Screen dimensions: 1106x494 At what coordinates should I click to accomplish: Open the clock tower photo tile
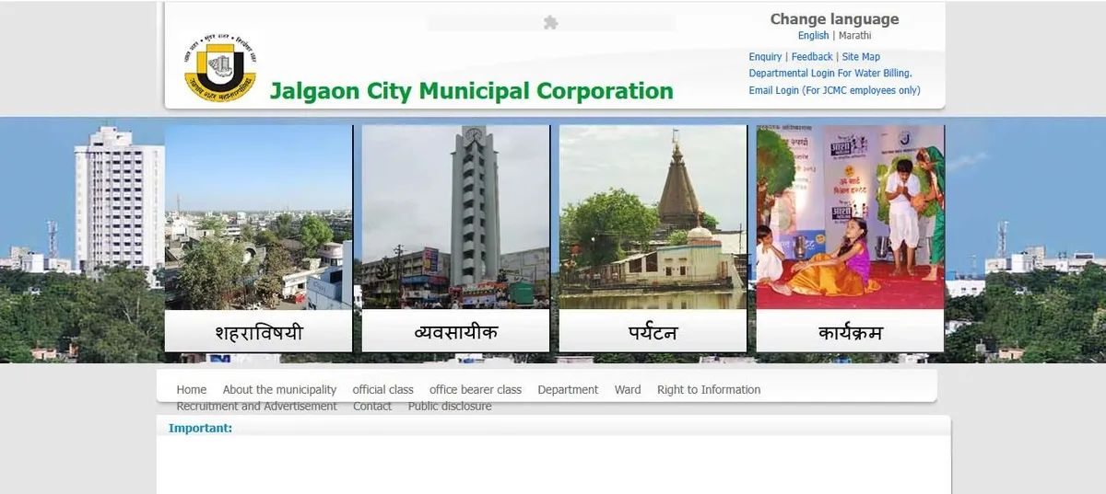tap(455, 217)
